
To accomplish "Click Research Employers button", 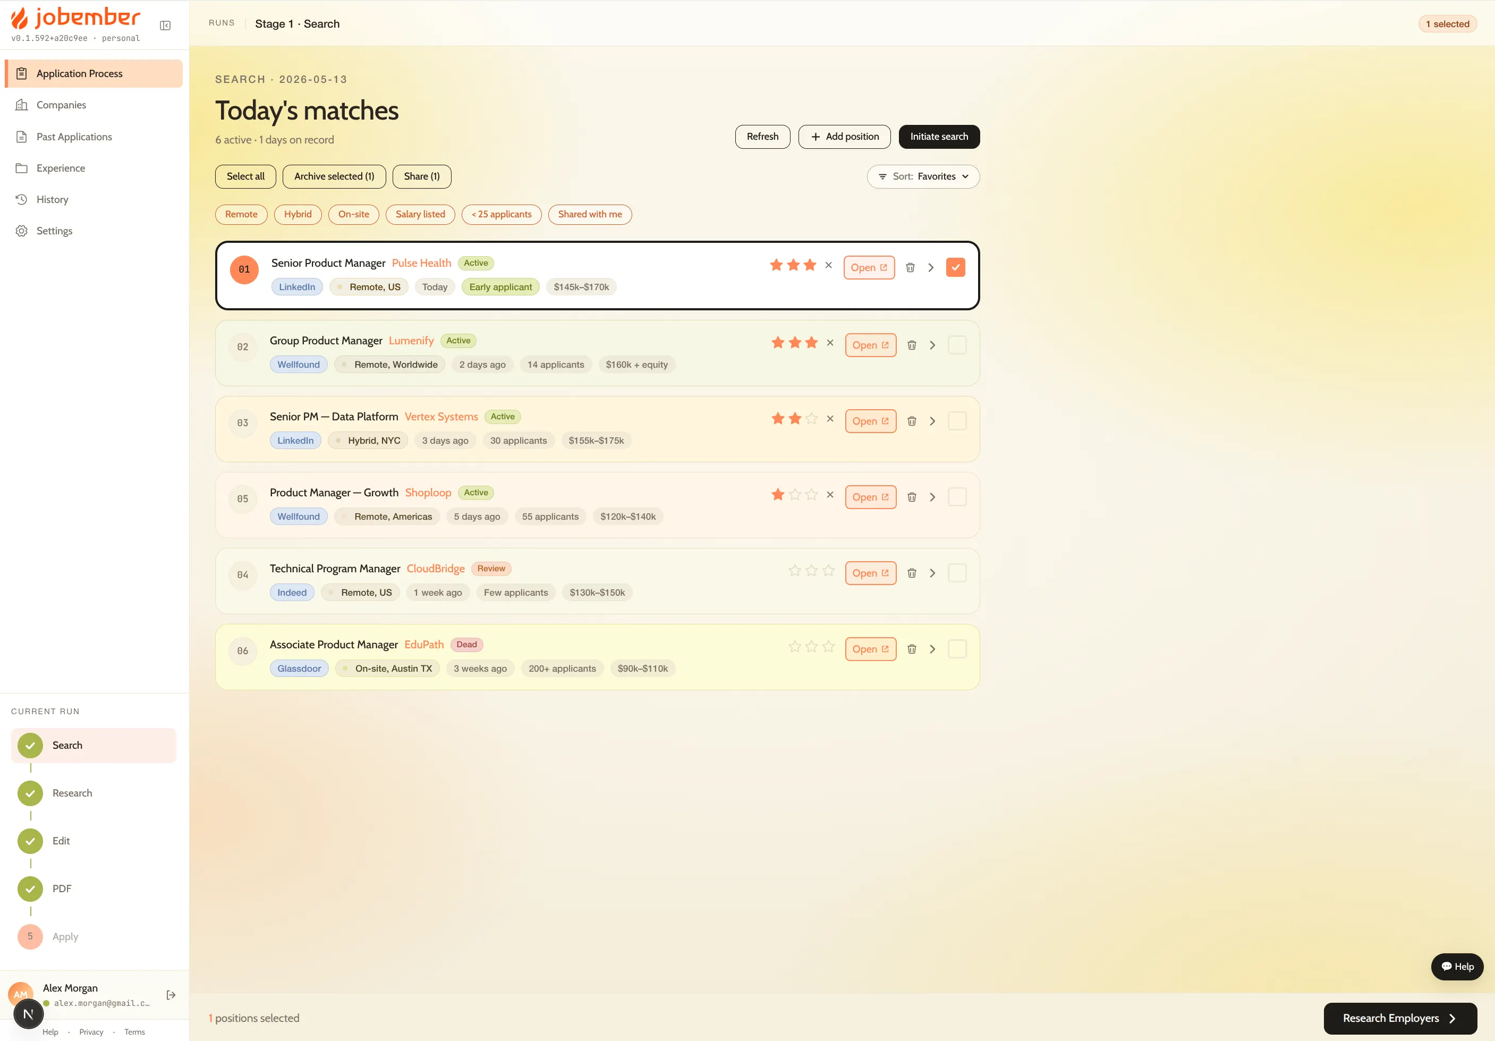I will pyautogui.click(x=1400, y=1018).
